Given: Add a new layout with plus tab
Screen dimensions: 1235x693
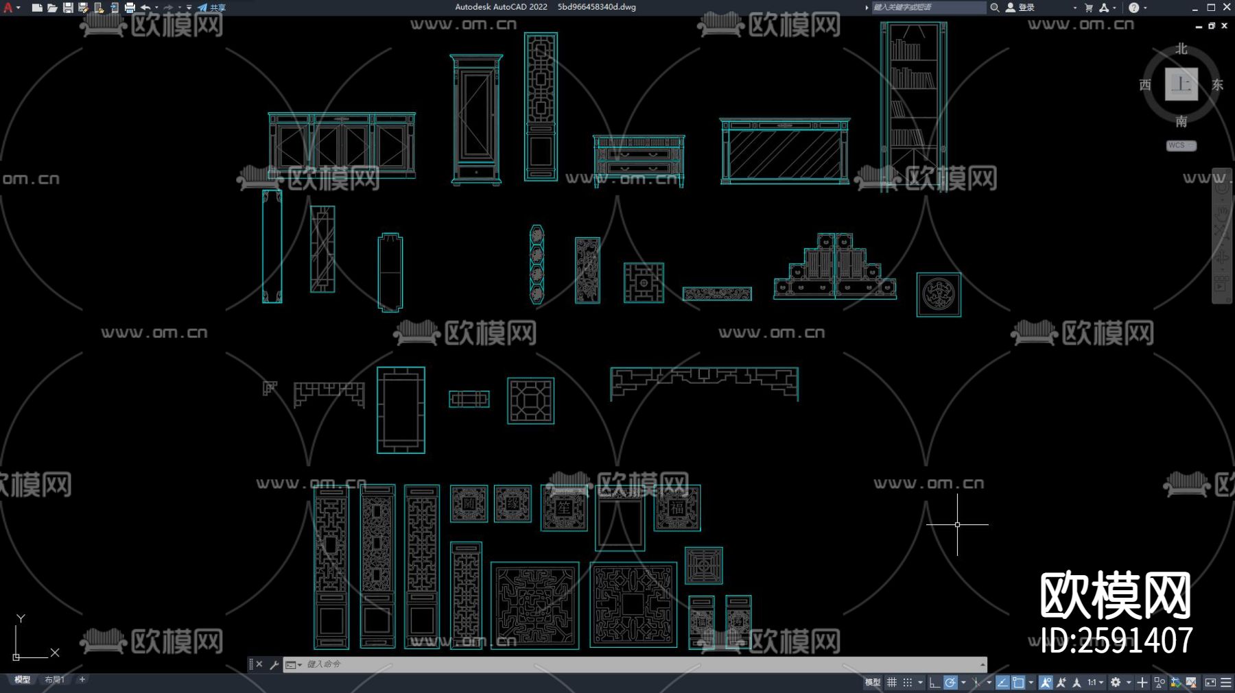Looking at the screenshot, I should point(82,680).
